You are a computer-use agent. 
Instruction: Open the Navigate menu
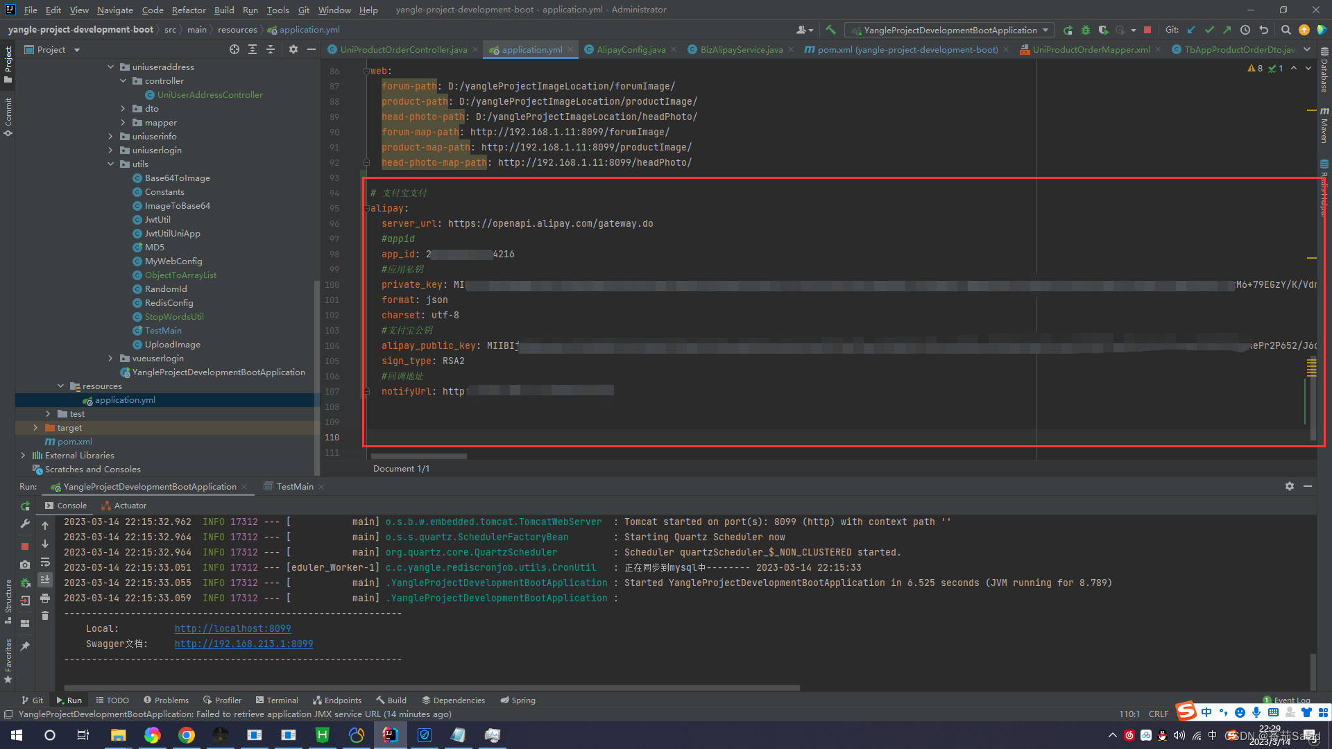click(115, 10)
